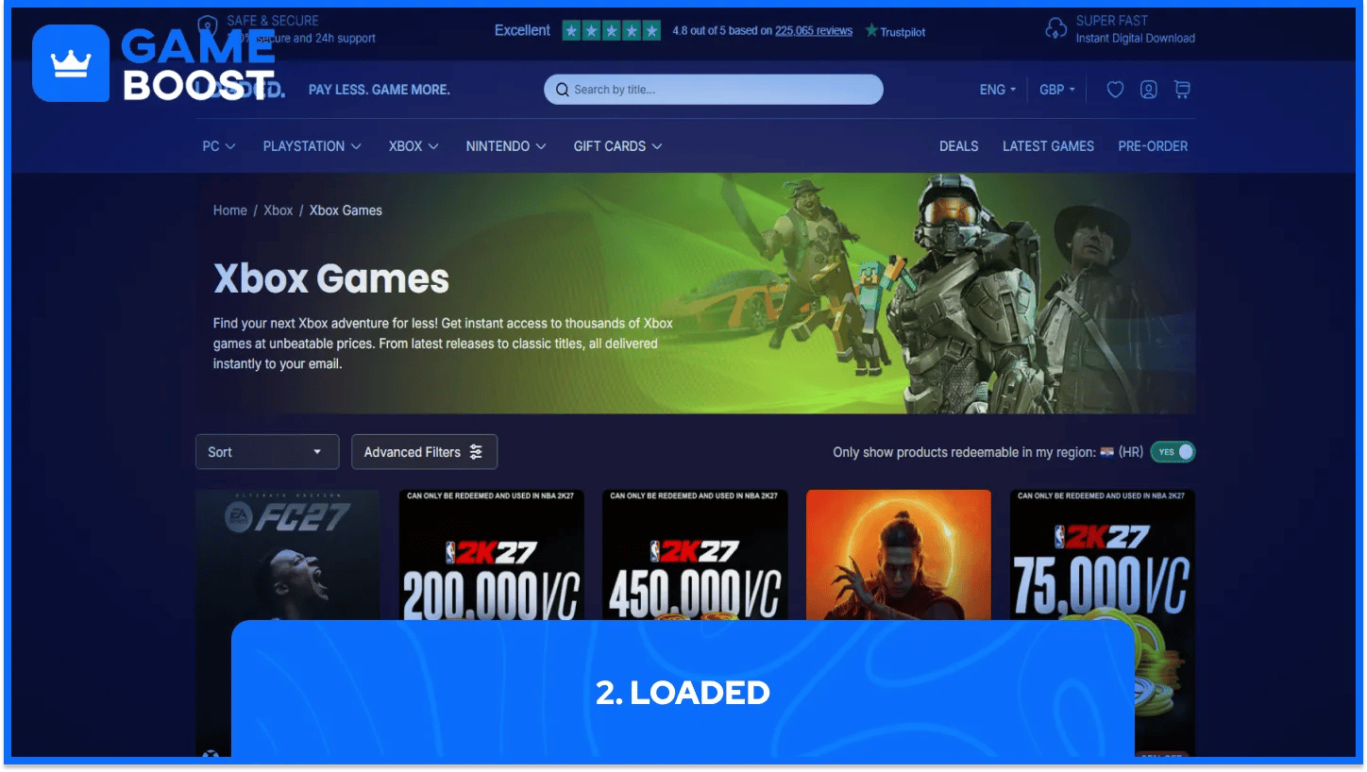The width and height of the screenshot is (1367, 772).
Task: Follow the Home breadcrumb link
Action: [230, 210]
